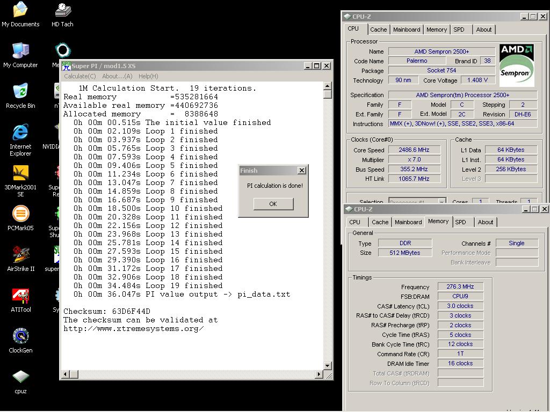
Task: Select Cache tab in lower CPU-Z window
Action: (x=380, y=222)
